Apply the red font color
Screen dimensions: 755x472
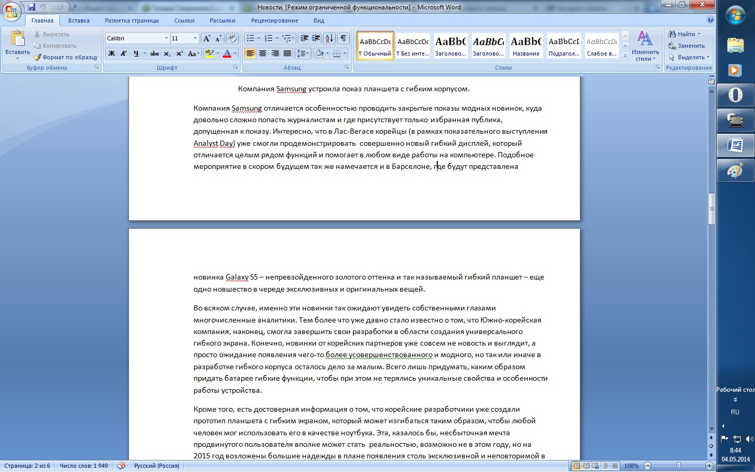pos(227,53)
